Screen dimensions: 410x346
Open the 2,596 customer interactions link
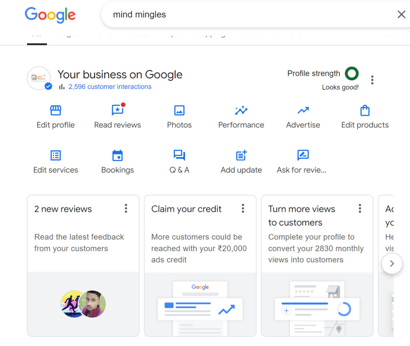(x=110, y=87)
